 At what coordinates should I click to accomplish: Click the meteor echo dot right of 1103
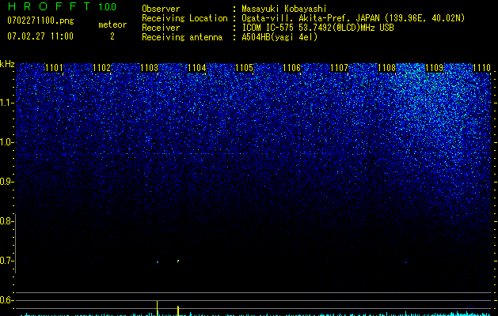click(158, 262)
